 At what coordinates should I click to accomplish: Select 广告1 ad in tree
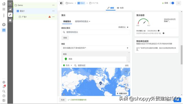point(35,17)
